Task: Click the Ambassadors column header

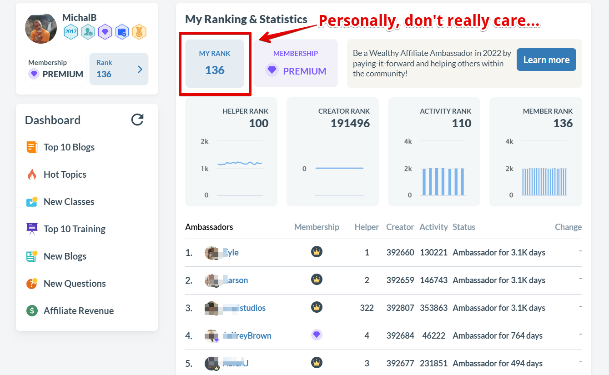Action: pyautogui.click(x=209, y=227)
